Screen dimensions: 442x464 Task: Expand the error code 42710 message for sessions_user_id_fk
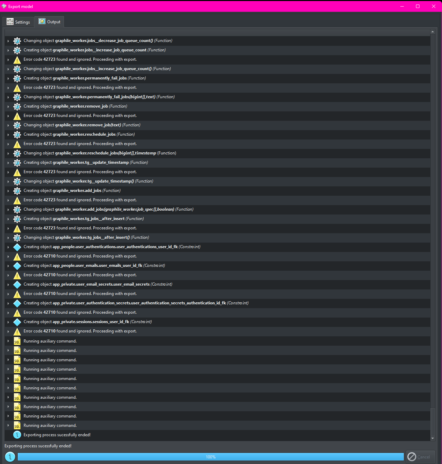[x=8, y=331]
